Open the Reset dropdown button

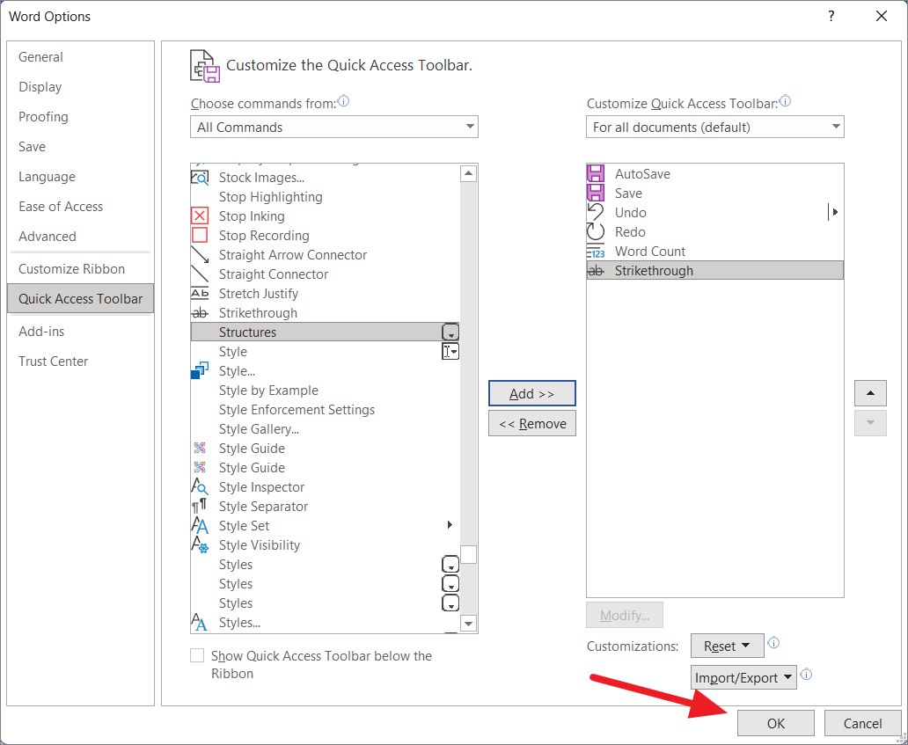click(x=728, y=646)
